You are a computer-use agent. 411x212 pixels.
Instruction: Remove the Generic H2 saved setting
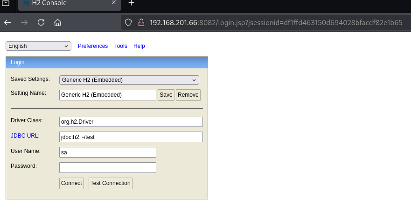(188, 95)
